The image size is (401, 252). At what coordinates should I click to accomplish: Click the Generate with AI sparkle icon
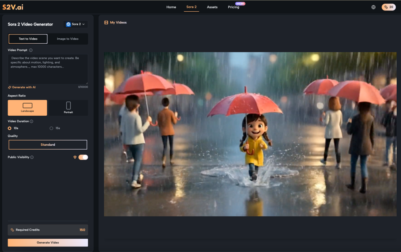point(10,87)
